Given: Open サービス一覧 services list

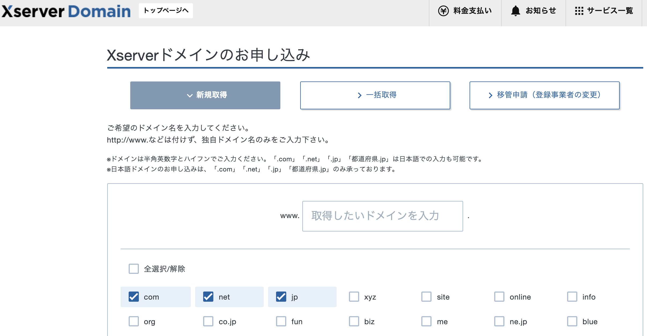Looking at the screenshot, I should [x=610, y=11].
